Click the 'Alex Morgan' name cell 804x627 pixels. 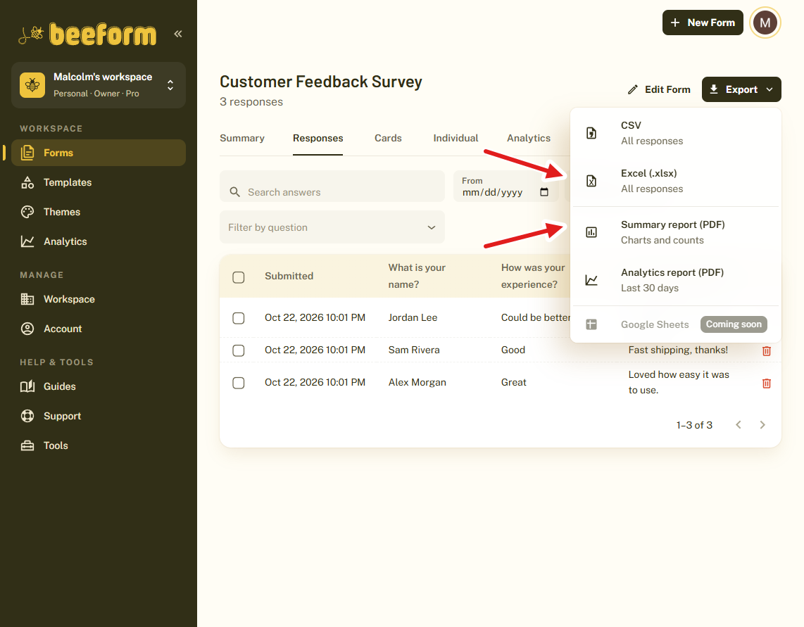click(x=417, y=382)
